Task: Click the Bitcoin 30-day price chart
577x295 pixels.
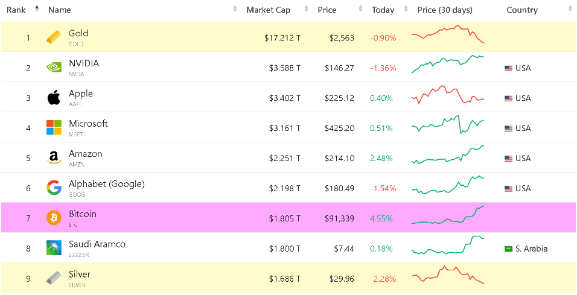Action: click(x=448, y=217)
